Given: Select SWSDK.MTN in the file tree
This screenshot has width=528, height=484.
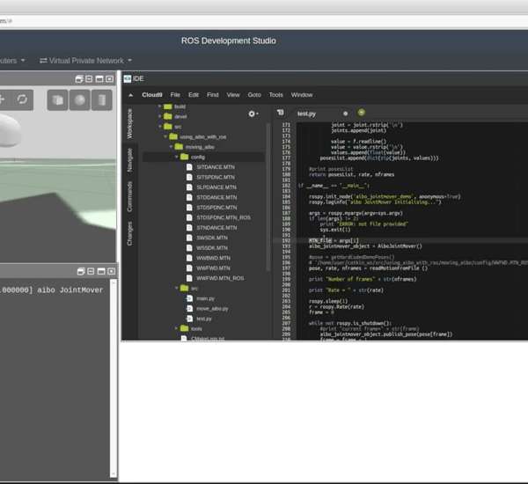Looking at the screenshot, I should pos(212,238).
